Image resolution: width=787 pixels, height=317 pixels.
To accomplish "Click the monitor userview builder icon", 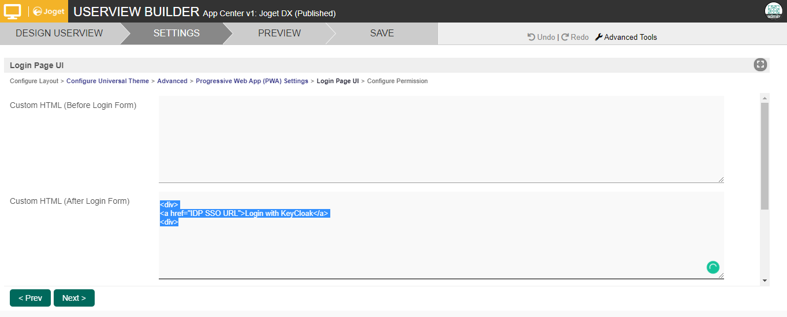I will 13,11.
